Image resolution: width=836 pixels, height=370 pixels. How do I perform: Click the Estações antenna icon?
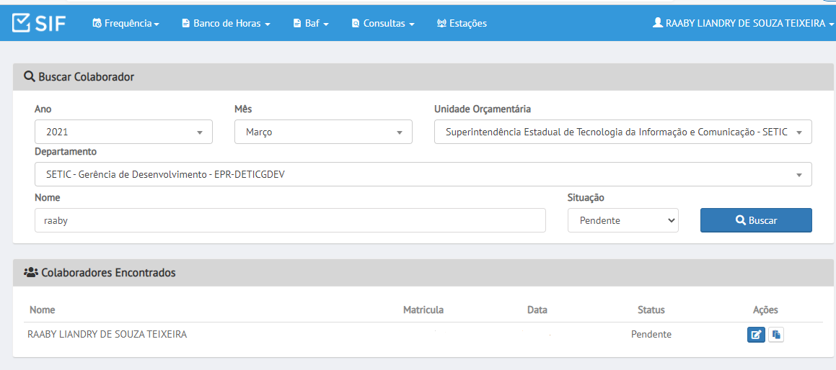[441, 24]
